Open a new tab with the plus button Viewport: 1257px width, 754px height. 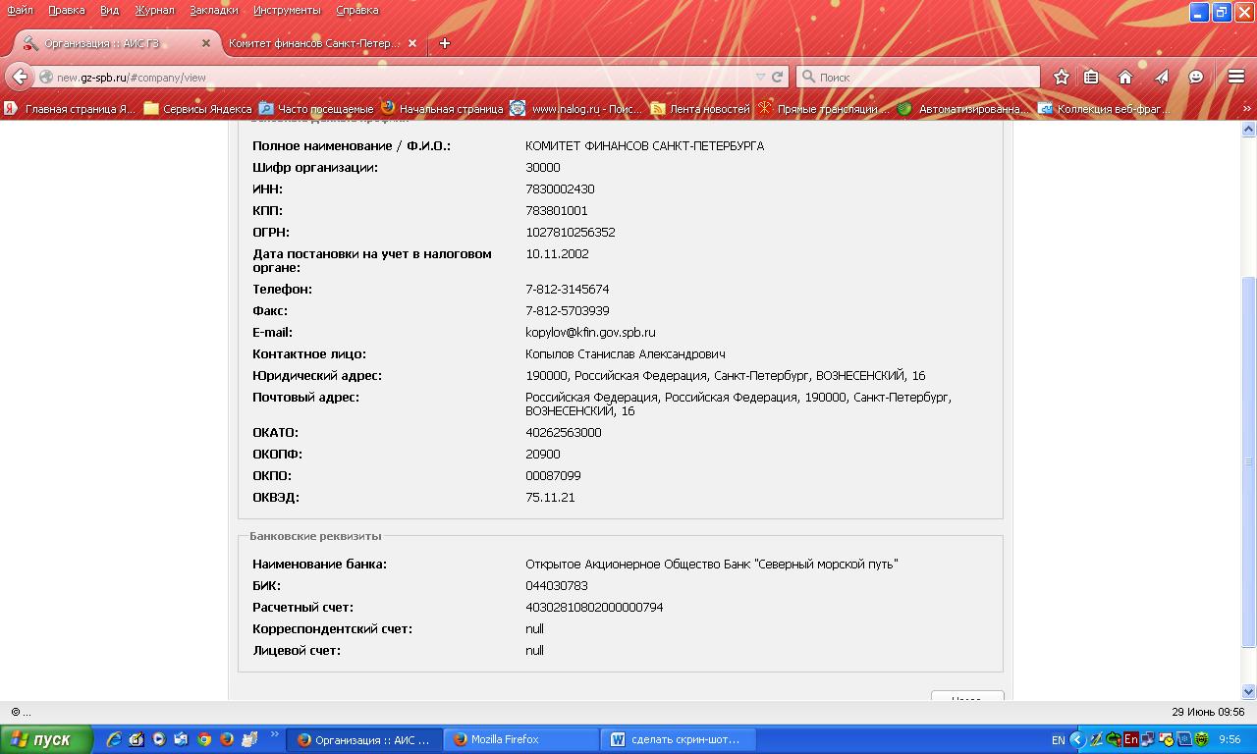click(x=444, y=43)
